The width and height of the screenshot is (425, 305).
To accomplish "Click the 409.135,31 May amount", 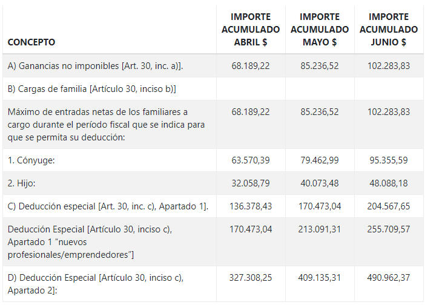I will 320,278.
